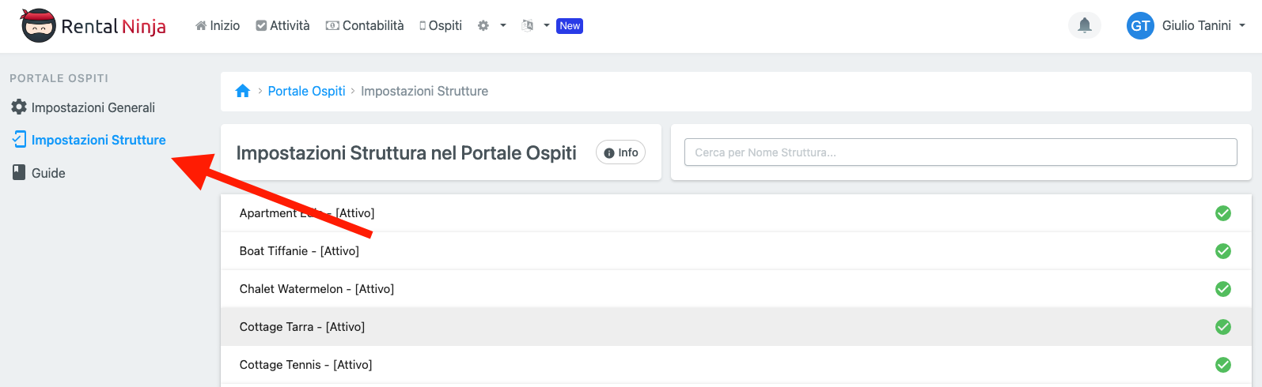Image resolution: width=1262 pixels, height=387 pixels.
Task: Click the GT user avatar
Action: pyautogui.click(x=1140, y=25)
